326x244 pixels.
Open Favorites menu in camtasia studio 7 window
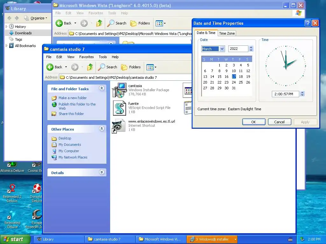tap(86, 57)
